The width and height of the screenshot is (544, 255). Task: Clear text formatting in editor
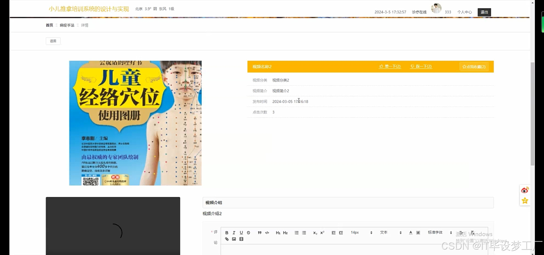point(473,233)
